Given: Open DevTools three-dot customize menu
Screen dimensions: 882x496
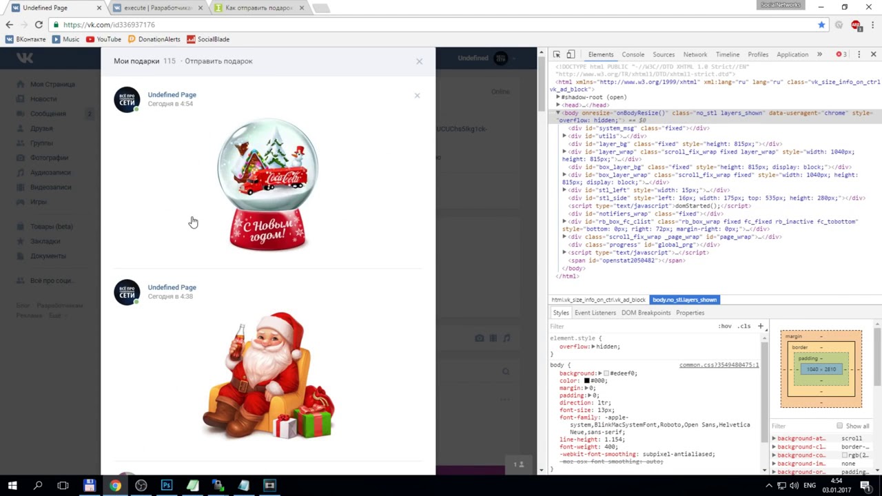Looking at the screenshot, I should click(x=859, y=54).
